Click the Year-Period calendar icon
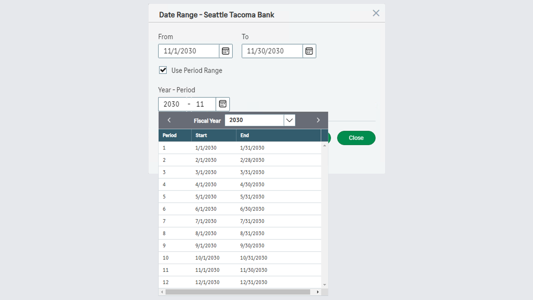This screenshot has width=533, height=300. point(223,104)
